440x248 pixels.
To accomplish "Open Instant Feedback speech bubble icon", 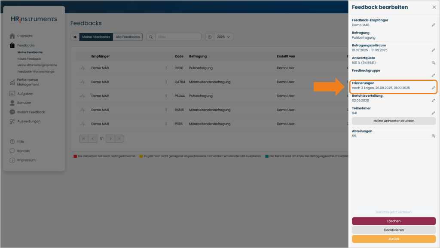I will tap(12, 112).
